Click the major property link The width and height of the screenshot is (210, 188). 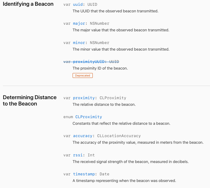coord(79,23)
